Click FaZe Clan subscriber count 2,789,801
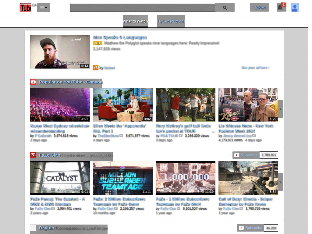 click(x=269, y=155)
